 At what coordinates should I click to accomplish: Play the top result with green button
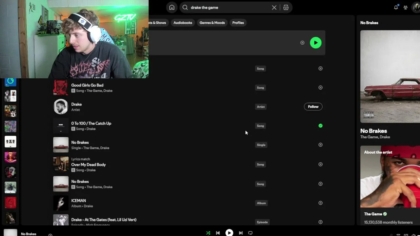[x=316, y=43]
